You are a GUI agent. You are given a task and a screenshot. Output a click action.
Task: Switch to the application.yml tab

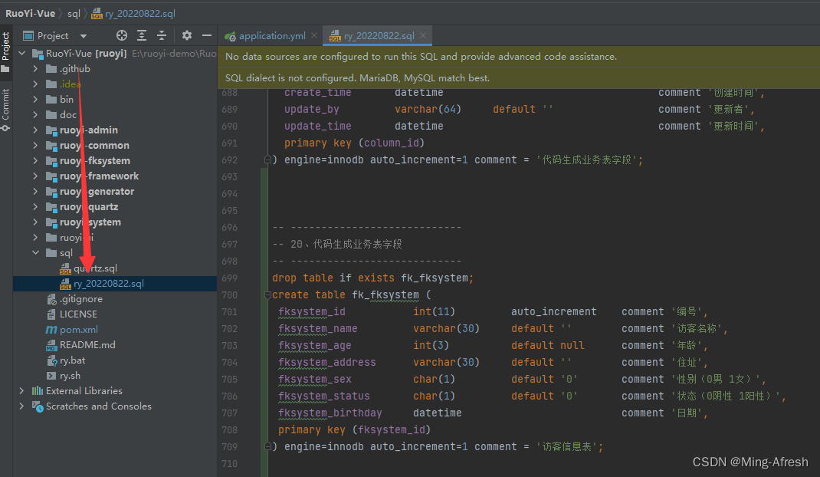tap(272, 36)
